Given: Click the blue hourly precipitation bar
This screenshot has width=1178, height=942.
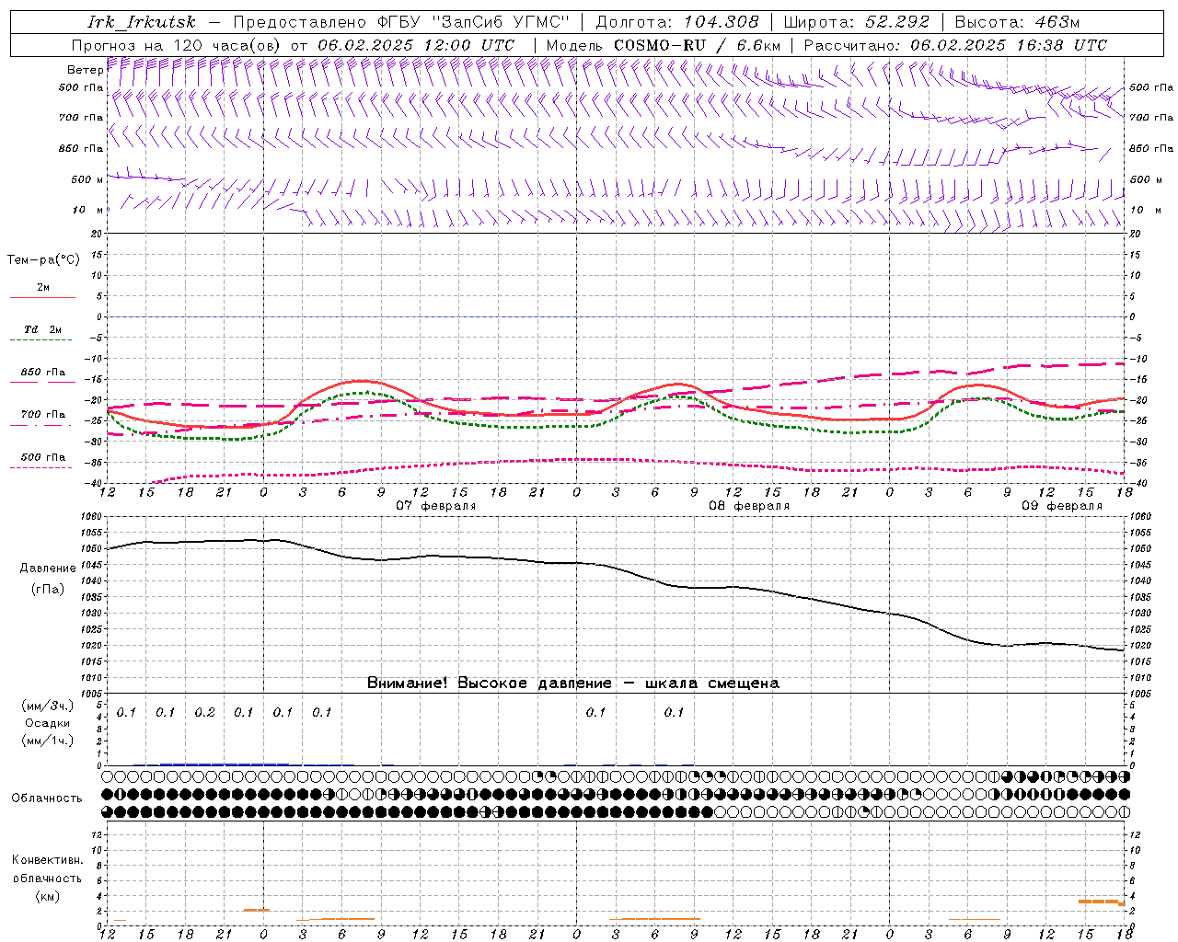Looking at the screenshot, I should click(x=224, y=764).
